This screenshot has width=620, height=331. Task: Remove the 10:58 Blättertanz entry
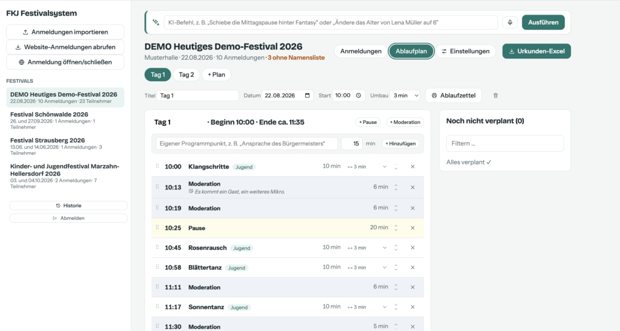[x=412, y=267]
